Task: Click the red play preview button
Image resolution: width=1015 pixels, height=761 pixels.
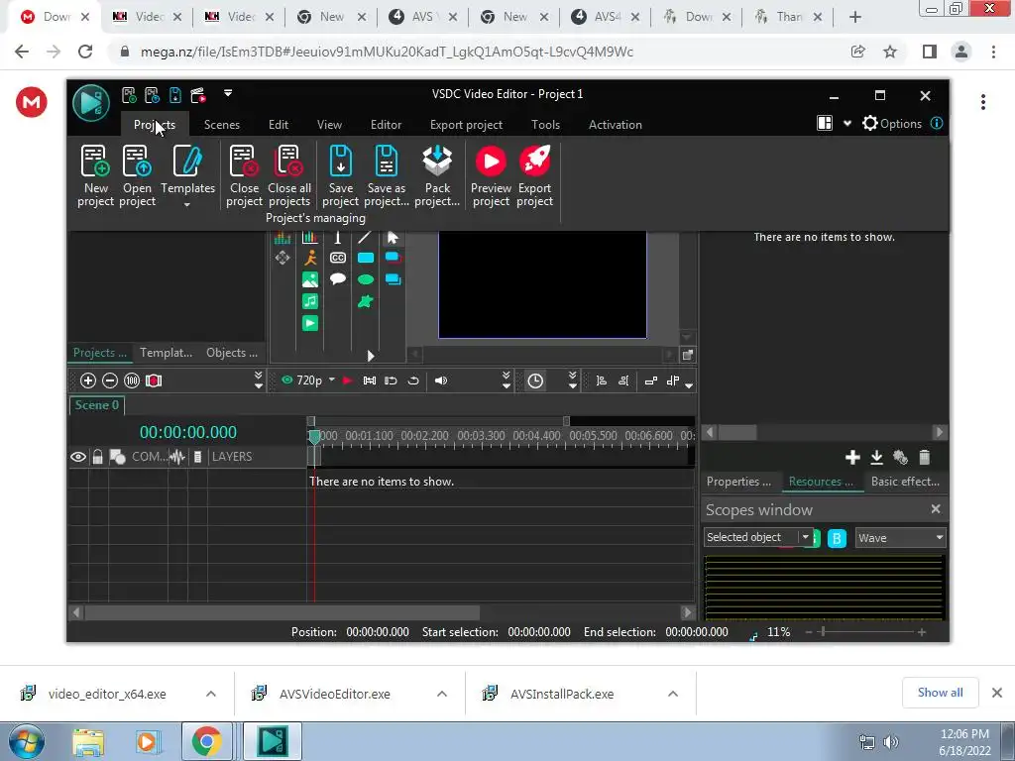Action: pyautogui.click(x=348, y=380)
